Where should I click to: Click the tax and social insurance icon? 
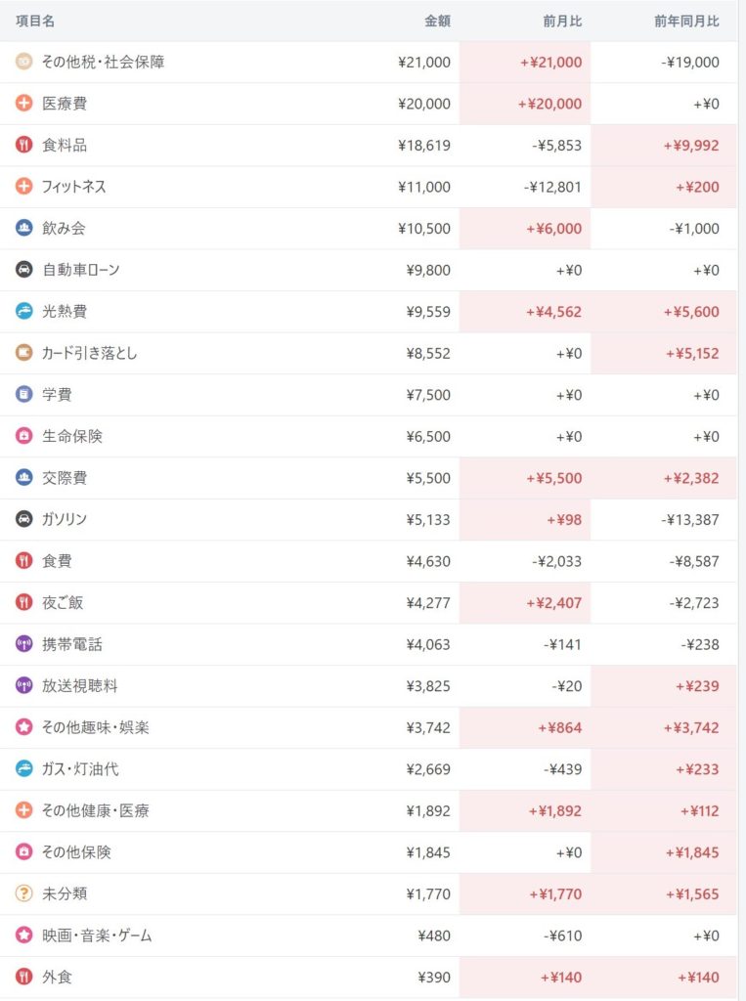click(24, 62)
